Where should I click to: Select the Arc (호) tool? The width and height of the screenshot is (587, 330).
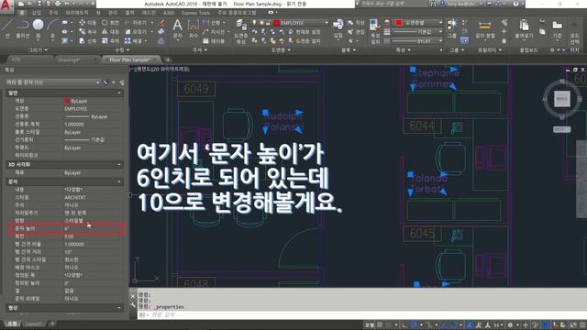click(52, 28)
